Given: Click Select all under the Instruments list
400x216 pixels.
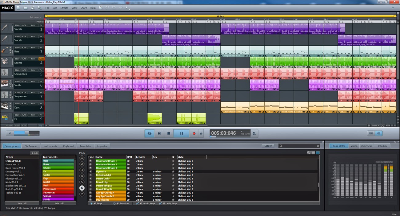Looking at the screenshot, I should coord(59,203).
